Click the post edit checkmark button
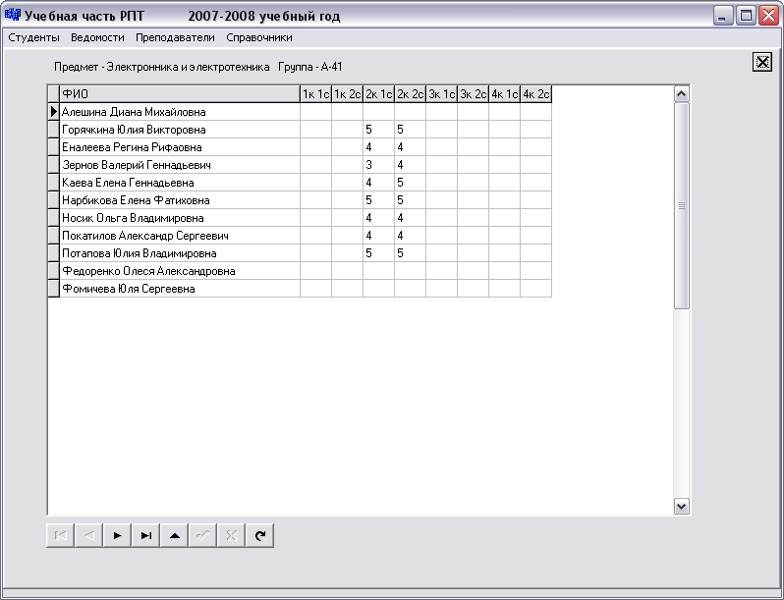 pos(202,535)
